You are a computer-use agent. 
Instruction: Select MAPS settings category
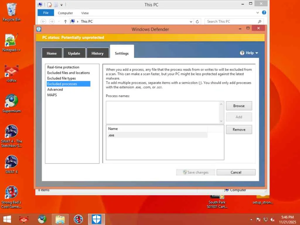tap(52, 95)
